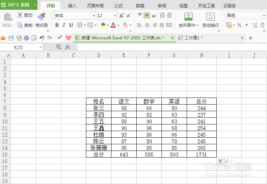The height and width of the screenshot is (184, 267).
Task: Justify text alignment
Action: pos(162,25)
